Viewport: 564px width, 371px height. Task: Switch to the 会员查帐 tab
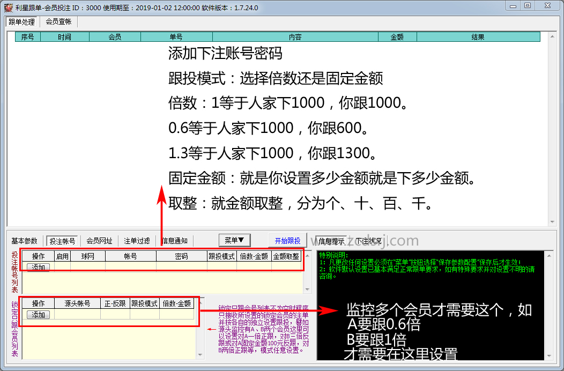(58, 21)
